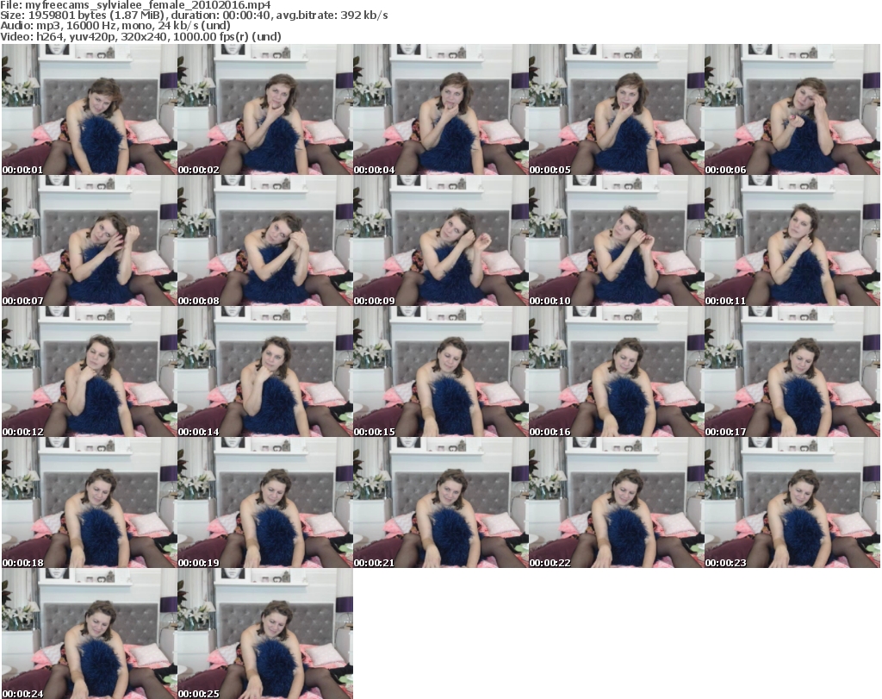
Task: Click the thumbnail marked 00:00:15
Action: click(x=440, y=371)
